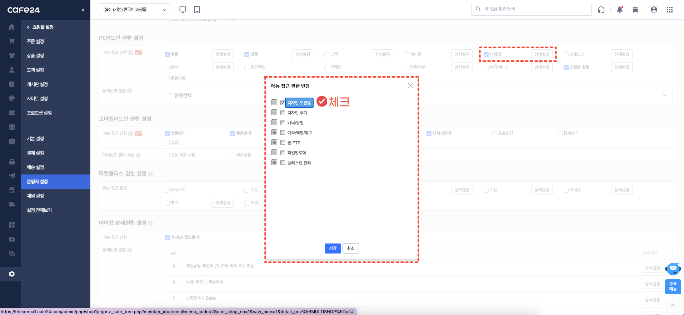The image size is (684, 315).
Task: Open the statistics chart sidebar icon
Action: pos(12,127)
